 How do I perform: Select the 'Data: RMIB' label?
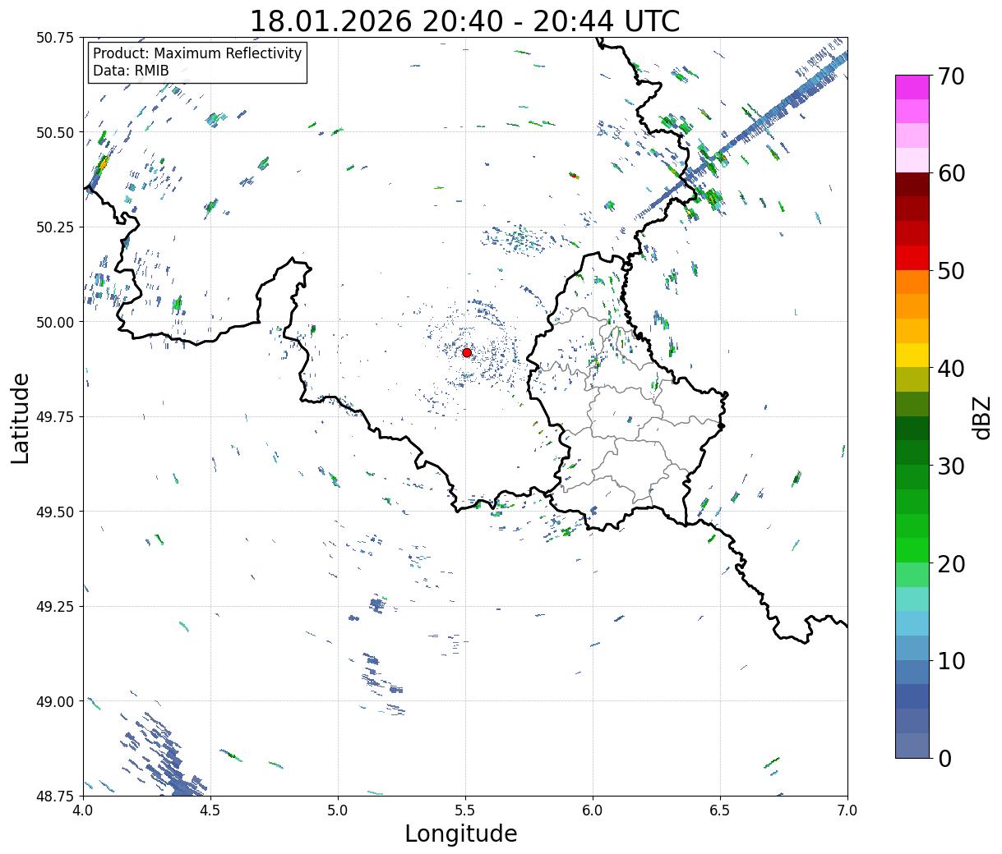[131, 71]
